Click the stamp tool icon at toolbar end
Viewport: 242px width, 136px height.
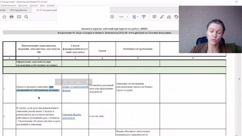click(x=176, y=17)
